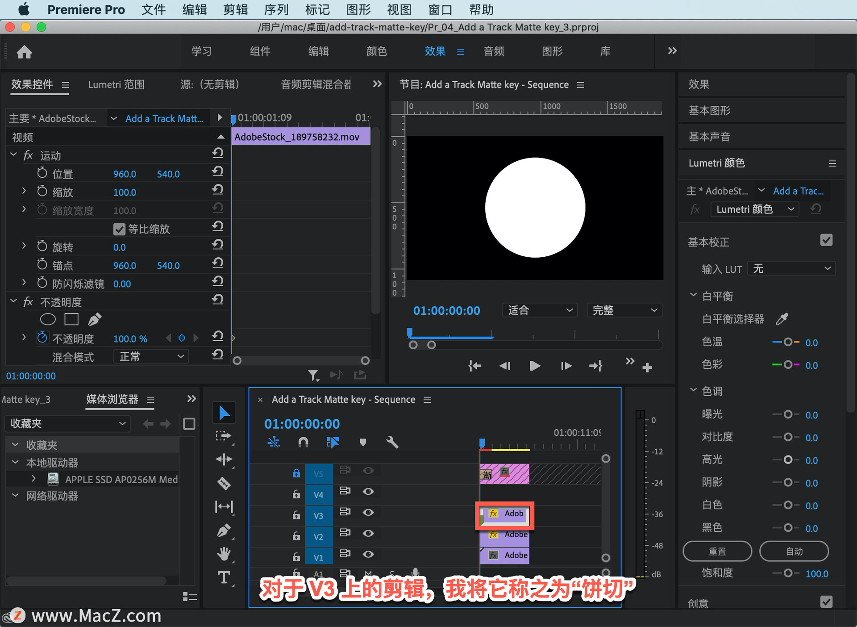The image size is (857, 627).
Task: Open Input LUT dropdown
Action: pyautogui.click(x=790, y=268)
